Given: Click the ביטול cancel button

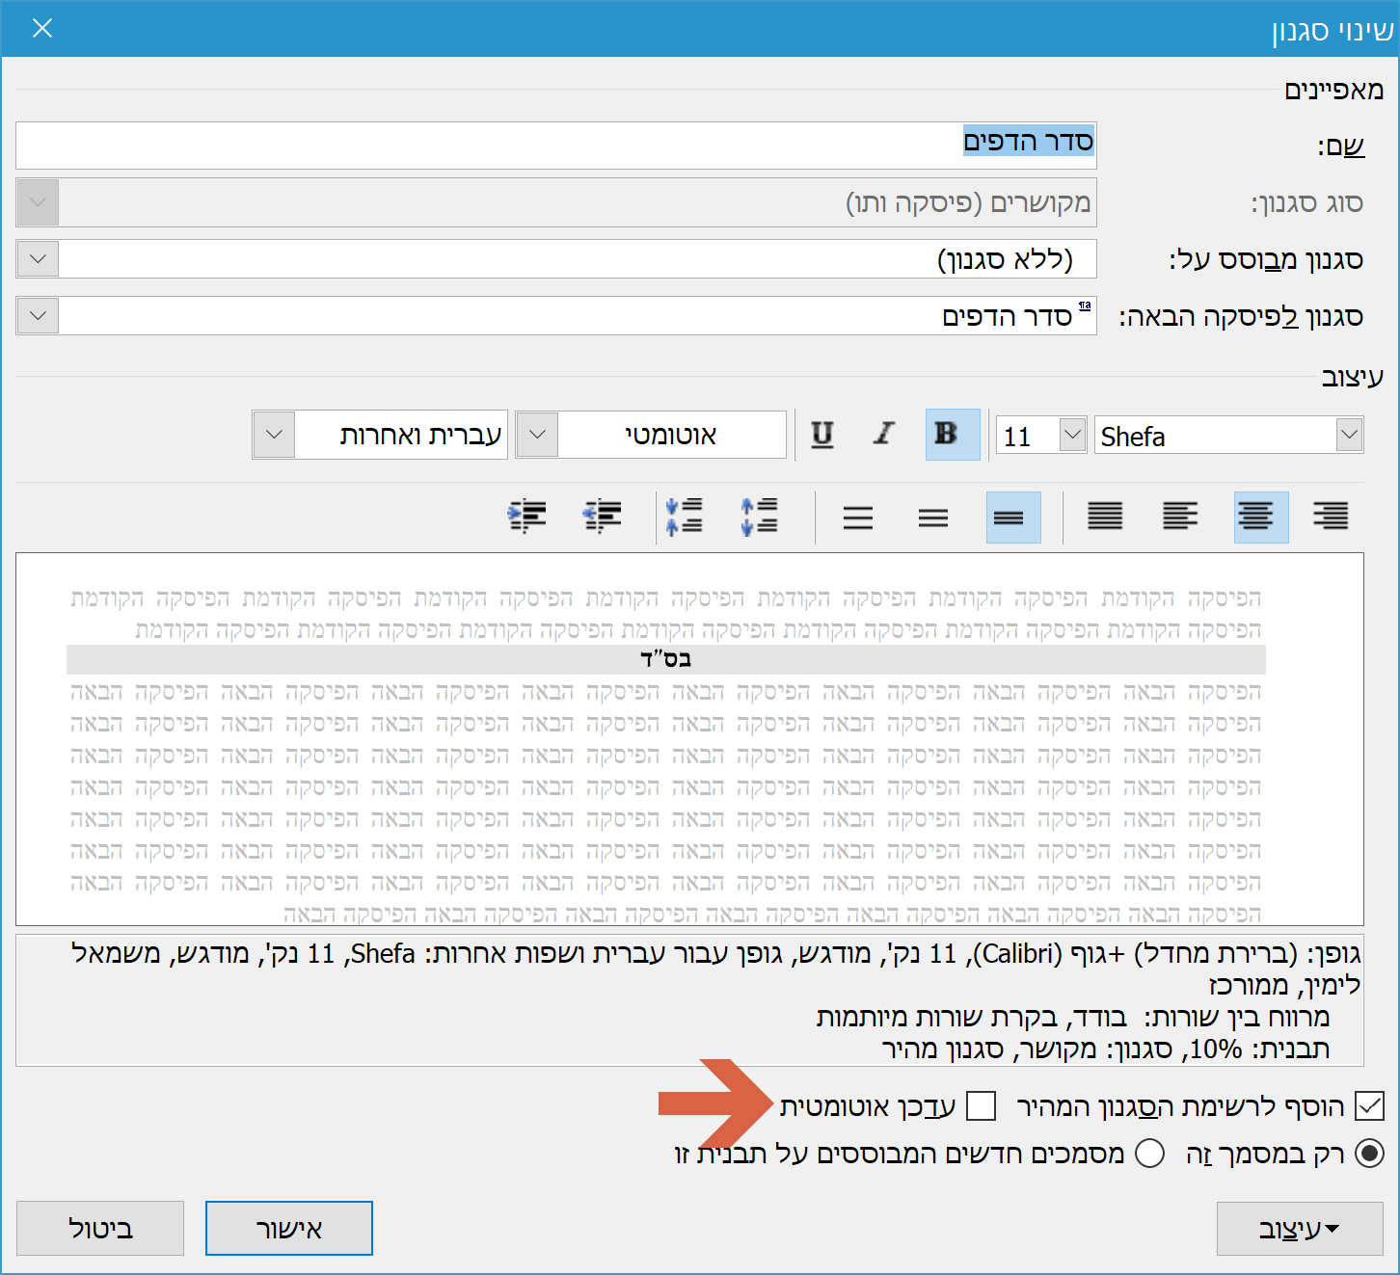Looking at the screenshot, I should pos(100,1229).
